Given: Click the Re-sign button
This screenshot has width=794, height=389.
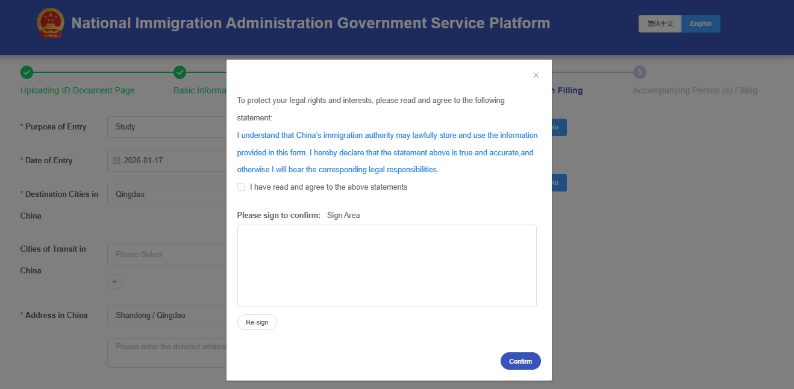Looking at the screenshot, I should tap(257, 322).
